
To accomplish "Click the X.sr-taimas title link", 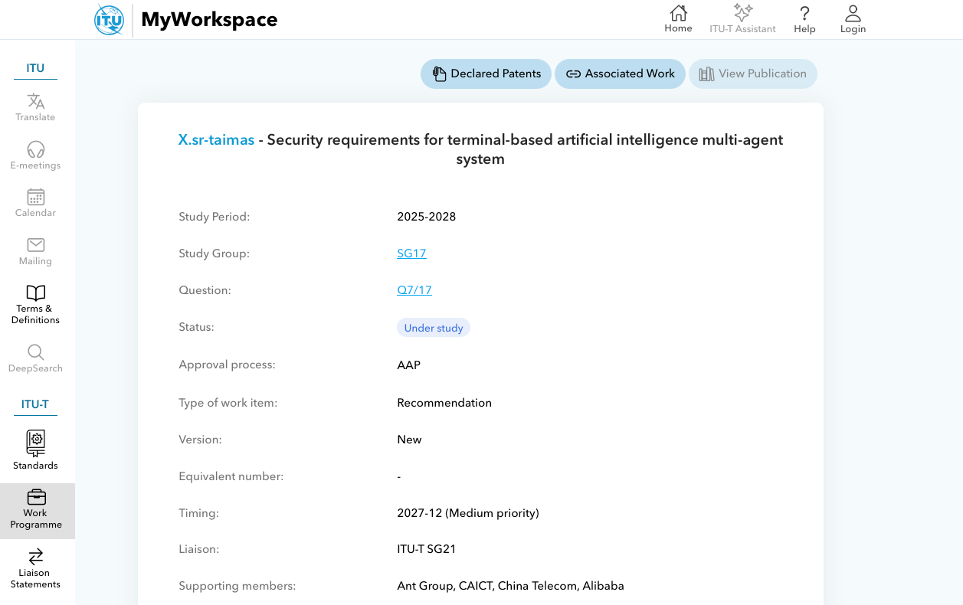I will [x=216, y=140].
